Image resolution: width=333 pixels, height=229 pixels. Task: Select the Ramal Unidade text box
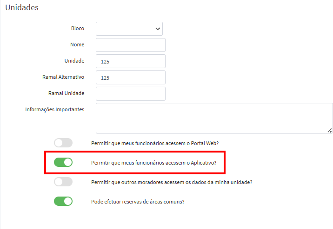click(131, 94)
